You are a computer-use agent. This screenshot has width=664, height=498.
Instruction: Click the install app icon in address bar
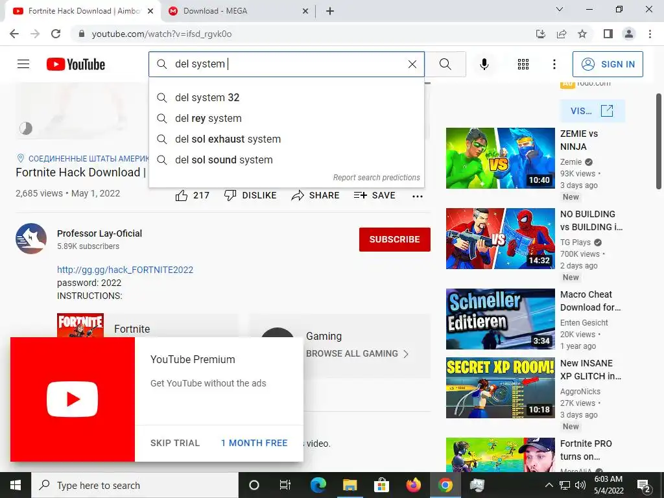[541, 34]
